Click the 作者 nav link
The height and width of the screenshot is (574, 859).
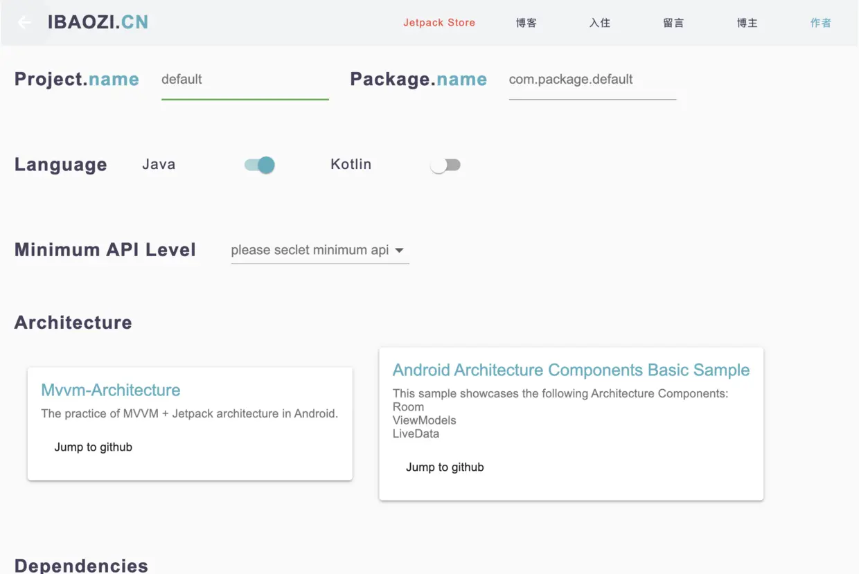[x=820, y=23]
